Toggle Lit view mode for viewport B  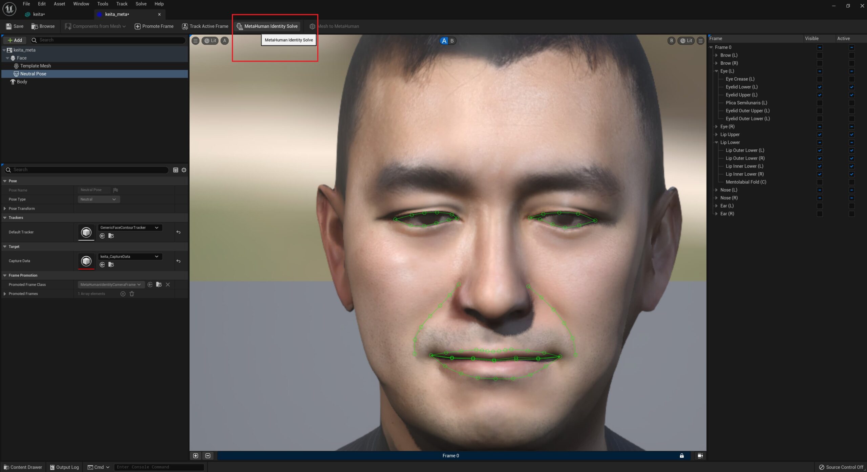coord(686,41)
